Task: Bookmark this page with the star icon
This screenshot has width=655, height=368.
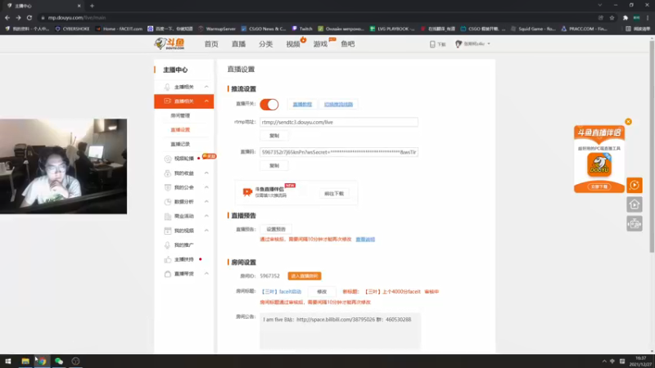Action: (x=612, y=17)
